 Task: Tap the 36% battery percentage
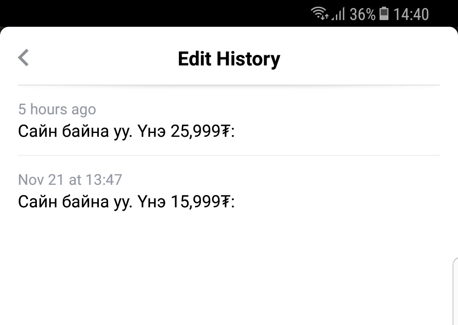[x=362, y=14]
